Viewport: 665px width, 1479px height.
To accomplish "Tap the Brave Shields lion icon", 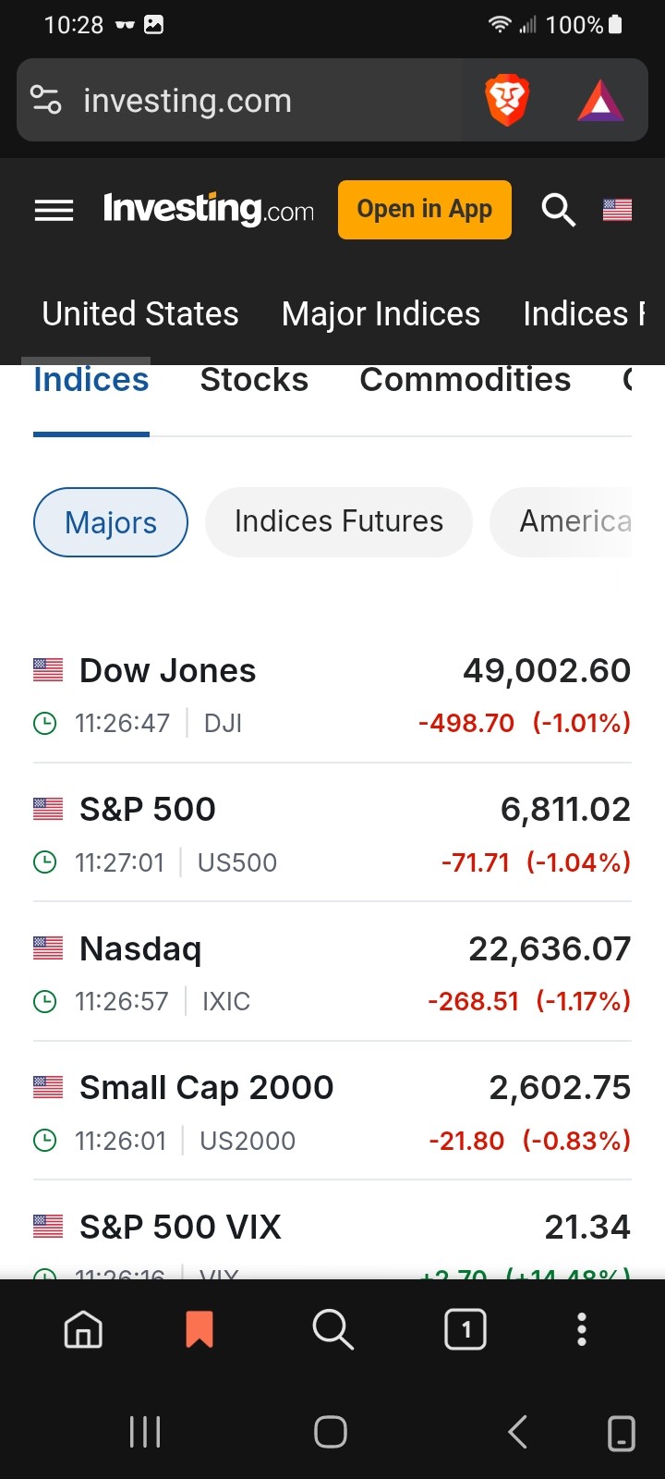I will [x=506, y=101].
